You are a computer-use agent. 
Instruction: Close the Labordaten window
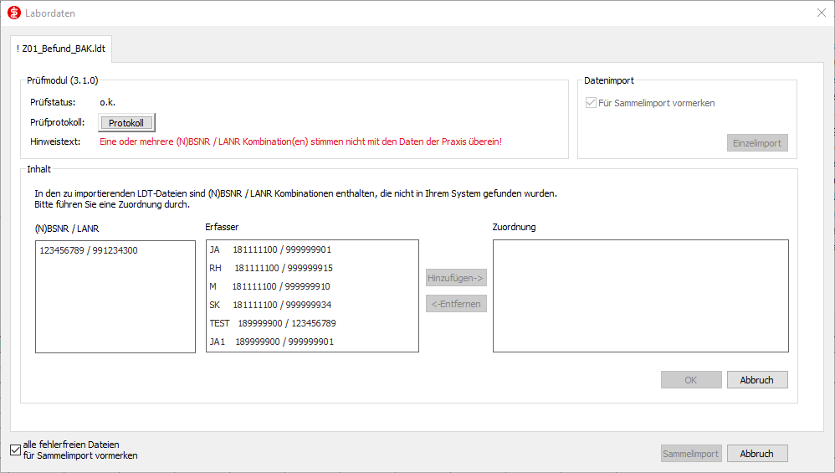(821, 13)
